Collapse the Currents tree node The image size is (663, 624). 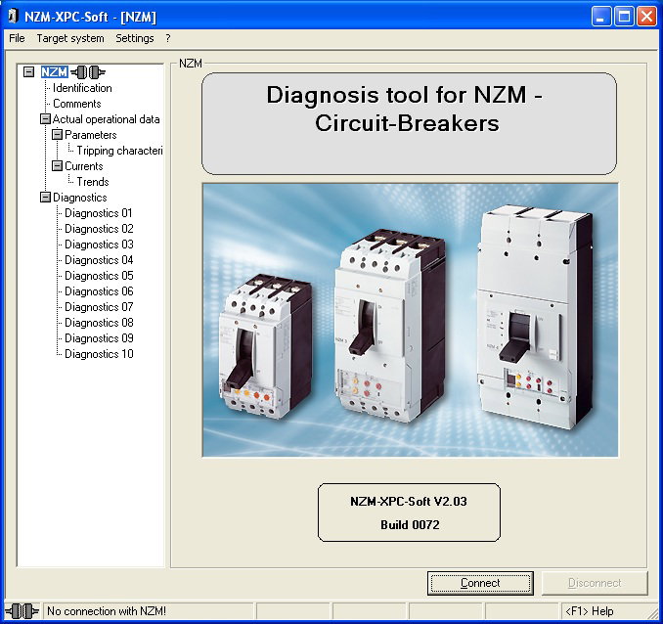(x=57, y=166)
